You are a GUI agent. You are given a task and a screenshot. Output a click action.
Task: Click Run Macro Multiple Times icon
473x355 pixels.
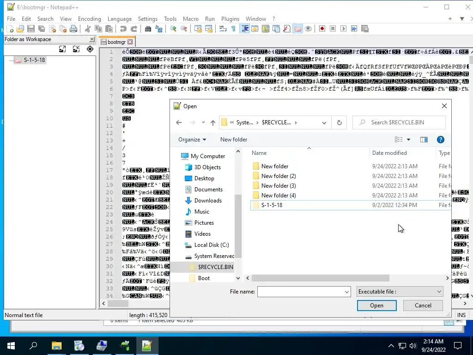pos(354,29)
